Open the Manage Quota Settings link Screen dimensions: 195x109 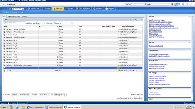click(157, 80)
